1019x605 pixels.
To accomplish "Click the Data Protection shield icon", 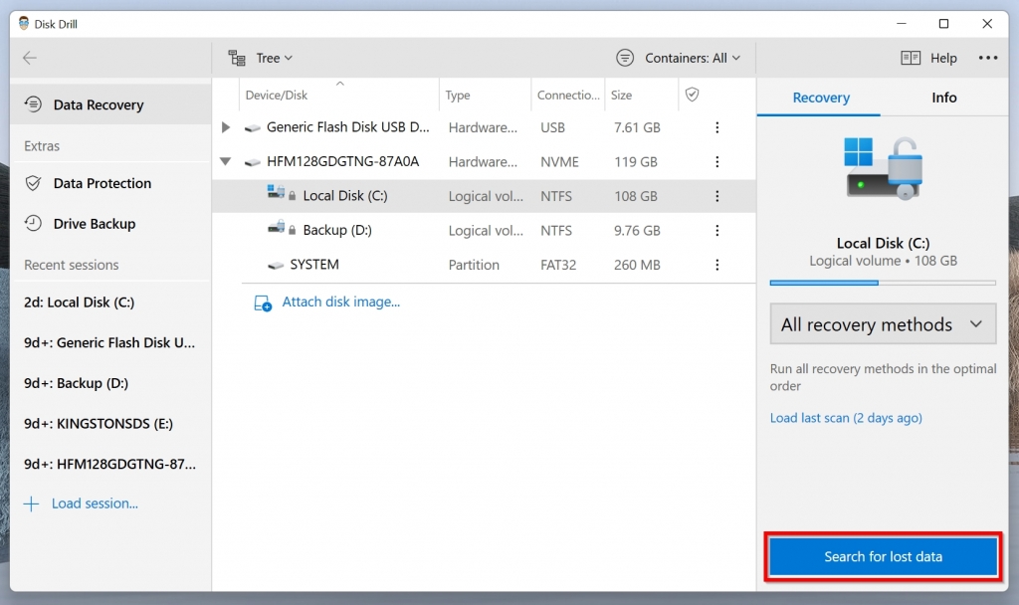I will click(33, 183).
